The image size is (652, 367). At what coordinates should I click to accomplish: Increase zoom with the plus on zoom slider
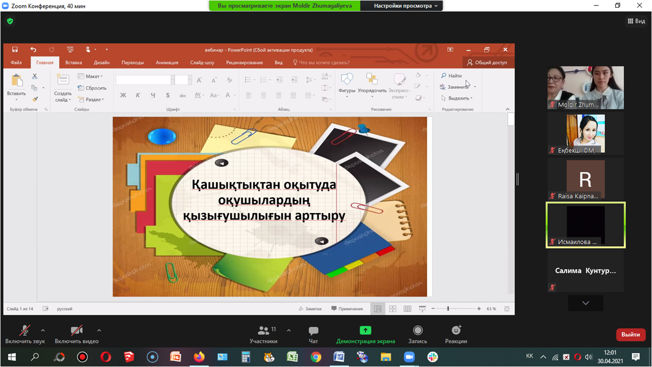[478, 308]
